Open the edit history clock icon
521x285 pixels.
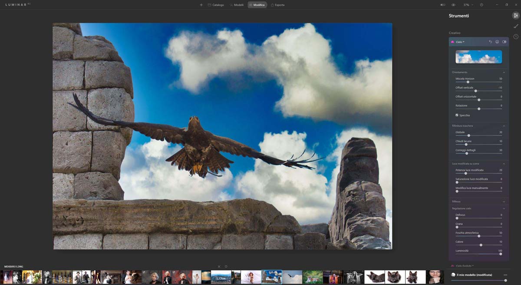coord(516,36)
